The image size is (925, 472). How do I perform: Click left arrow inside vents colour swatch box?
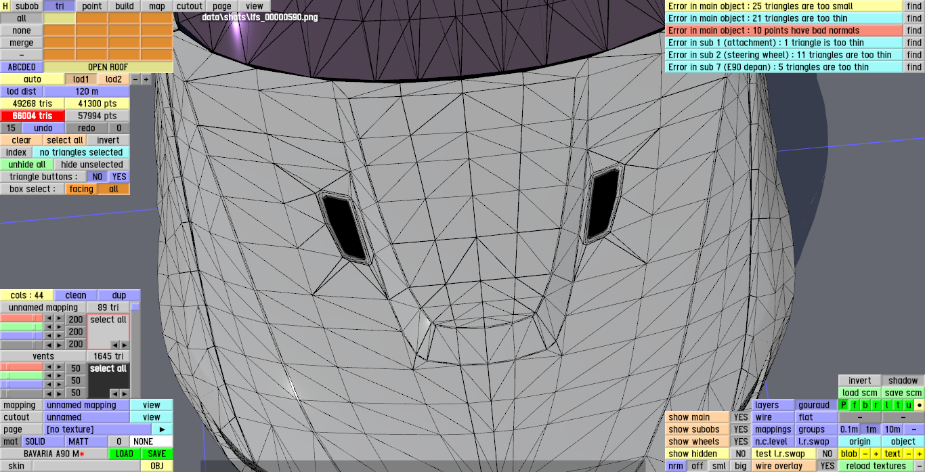[x=114, y=393]
